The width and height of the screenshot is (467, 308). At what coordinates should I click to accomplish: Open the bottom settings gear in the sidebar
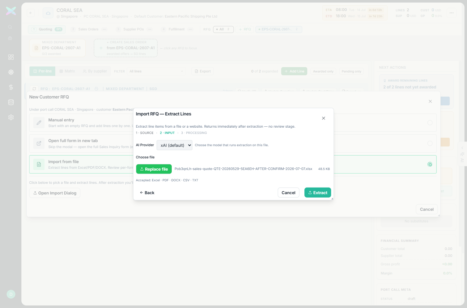click(x=11, y=117)
